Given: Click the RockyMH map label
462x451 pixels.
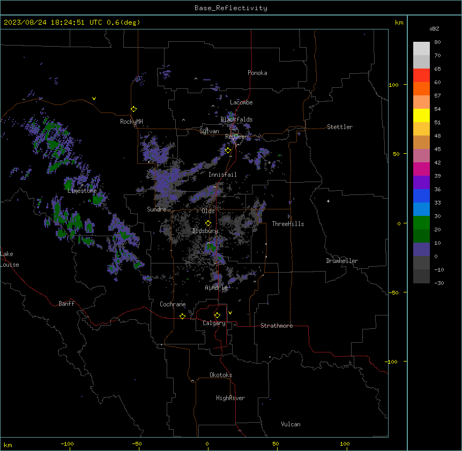Looking at the screenshot, I should tap(131, 122).
